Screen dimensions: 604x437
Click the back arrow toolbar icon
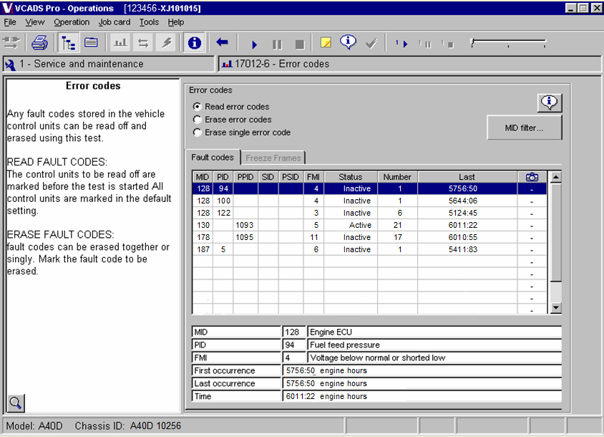223,42
